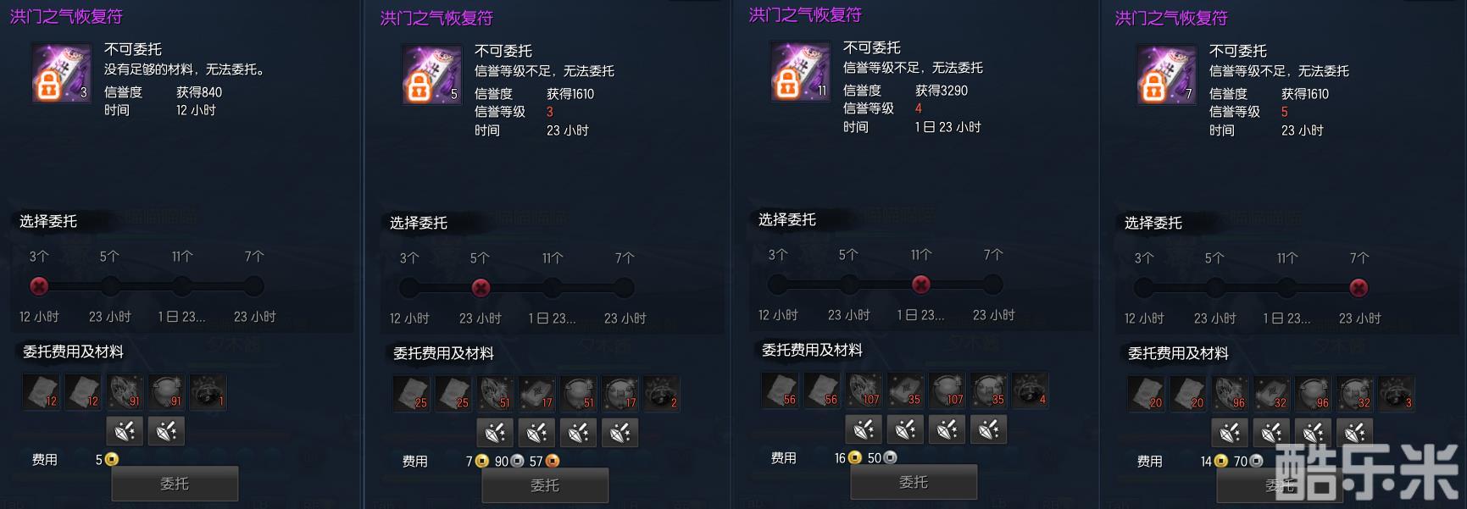Image resolution: width=1467 pixels, height=509 pixels.
Task: Click the 委托 button in second panel
Action: (545, 485)
